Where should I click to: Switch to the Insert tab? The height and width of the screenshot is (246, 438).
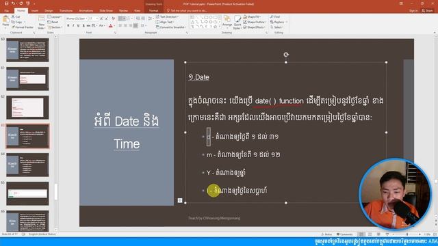(35, 11)
